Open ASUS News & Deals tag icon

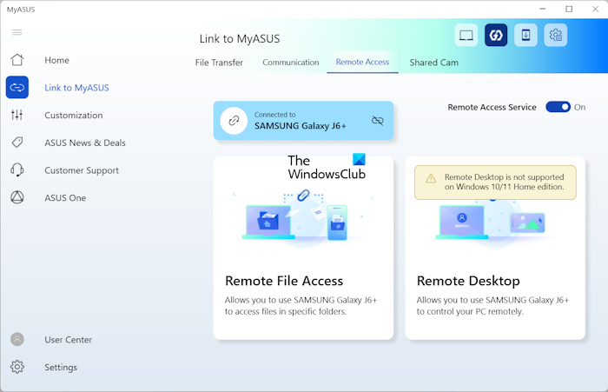click(17, 143)
